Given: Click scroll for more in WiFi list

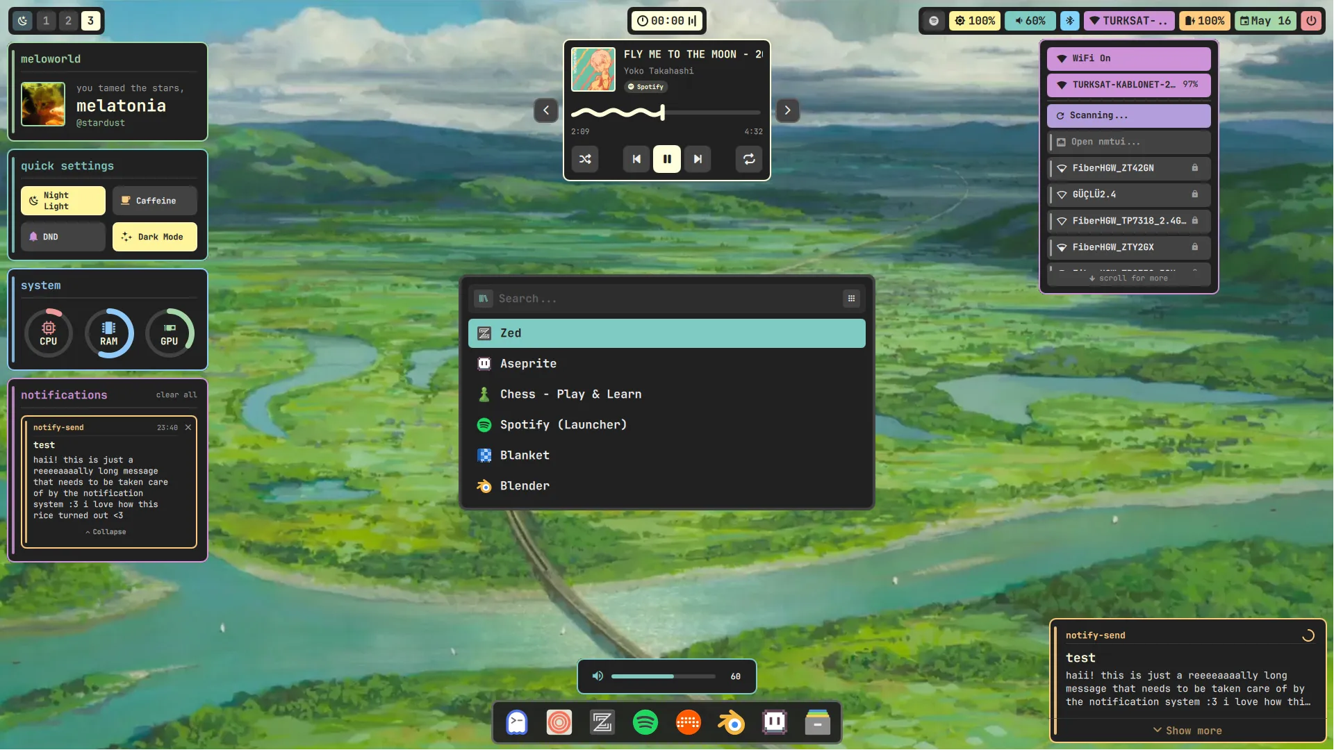Looking at the screenshot, I should [x=1129, y=278].
